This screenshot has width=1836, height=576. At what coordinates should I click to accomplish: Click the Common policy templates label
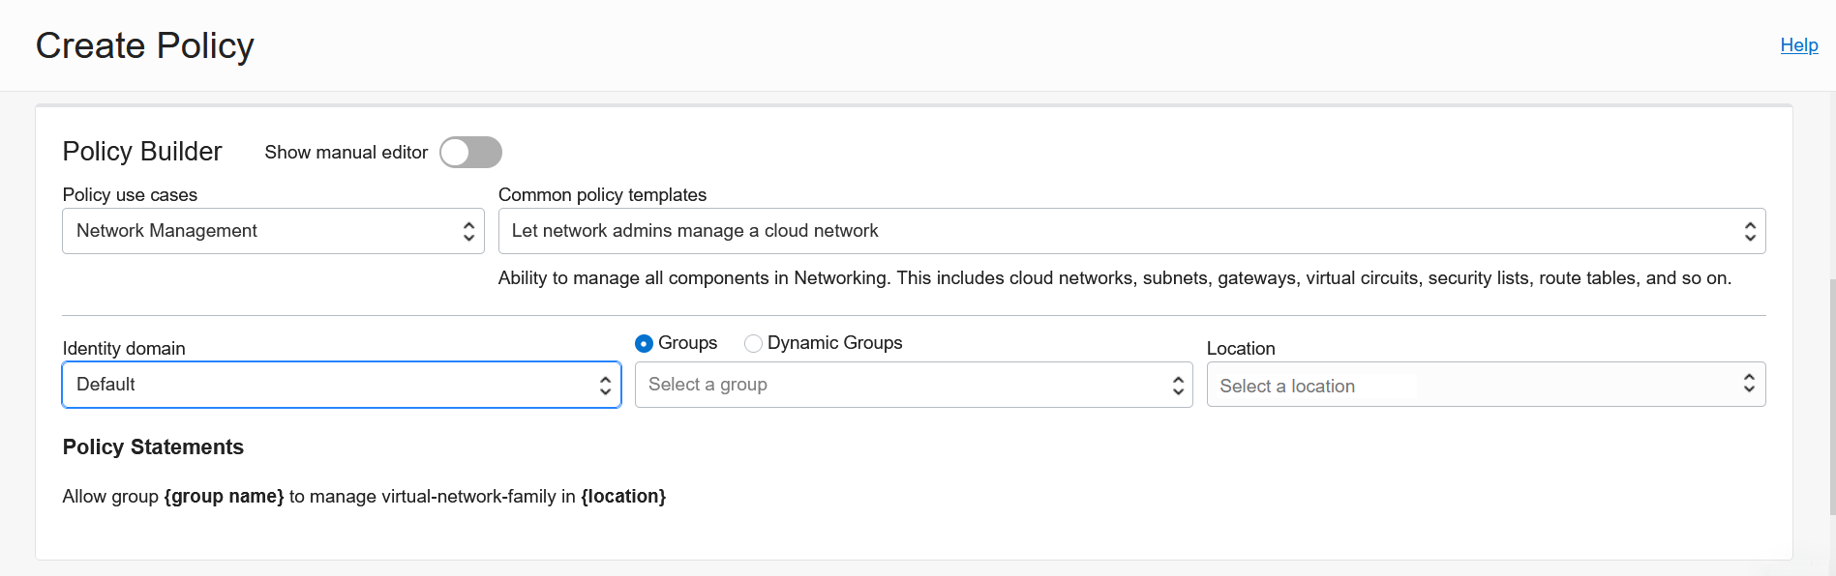coord(602,195)
